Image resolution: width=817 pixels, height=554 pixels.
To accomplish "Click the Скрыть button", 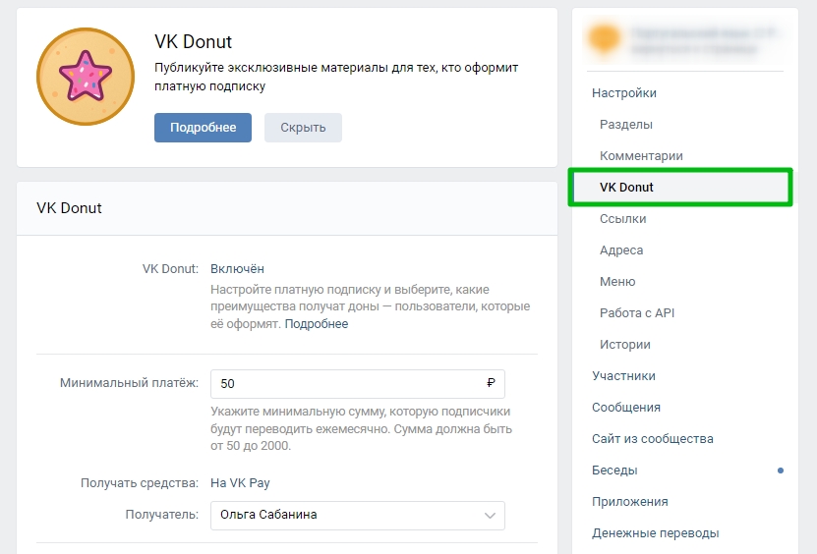I will tap(303, 128).
